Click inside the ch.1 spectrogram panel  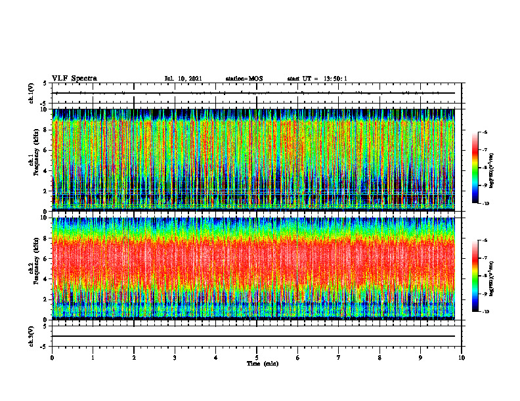tap(253, 160)
